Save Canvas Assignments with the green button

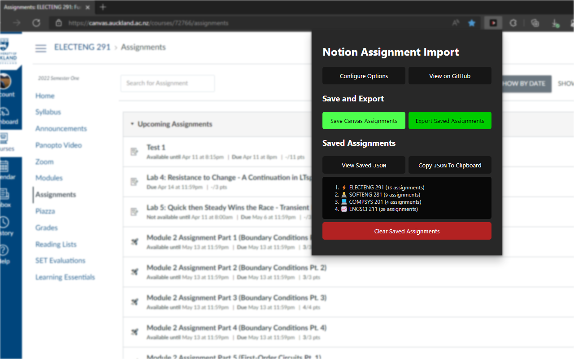click(364, 121)
